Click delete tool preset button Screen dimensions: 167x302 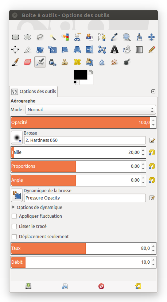point(101,286)
